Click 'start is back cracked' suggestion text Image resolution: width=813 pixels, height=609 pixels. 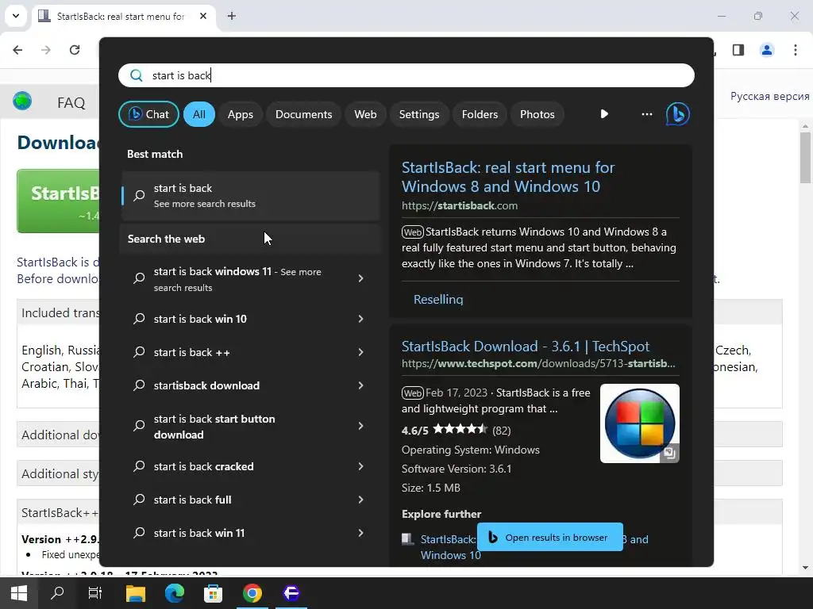tap(204, 466)
